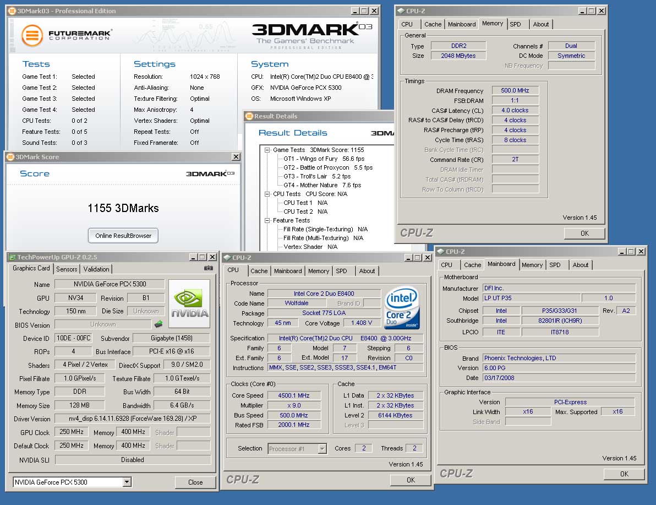Collapse the Game Tests tree node

(267, 150)
